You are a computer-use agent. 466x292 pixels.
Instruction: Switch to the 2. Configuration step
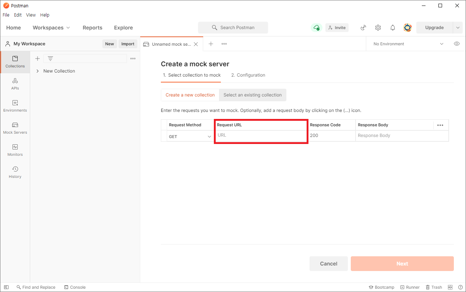pos(248,75)
